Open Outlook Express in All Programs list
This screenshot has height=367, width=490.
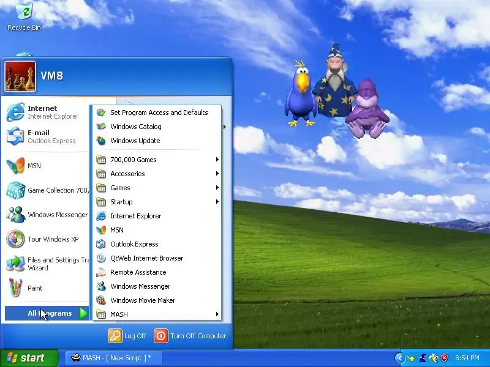coord(157,244)
